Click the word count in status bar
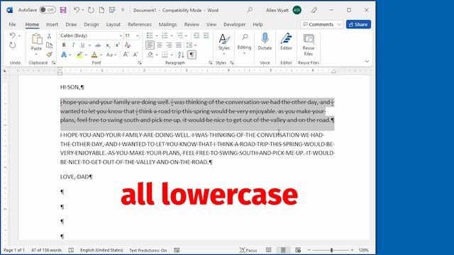454x255 pixels. (x=47, y=250)
